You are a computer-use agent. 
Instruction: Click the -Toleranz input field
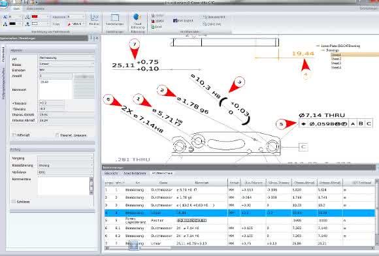click(51, 108)
